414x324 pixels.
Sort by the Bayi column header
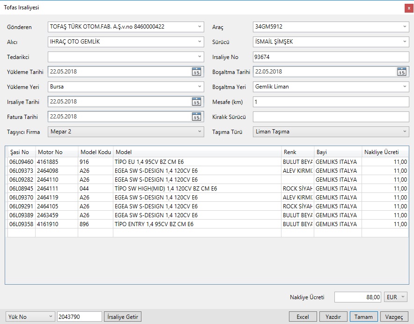coord(338,152)
